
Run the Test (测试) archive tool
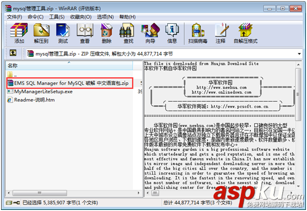(x=63, y=33)
